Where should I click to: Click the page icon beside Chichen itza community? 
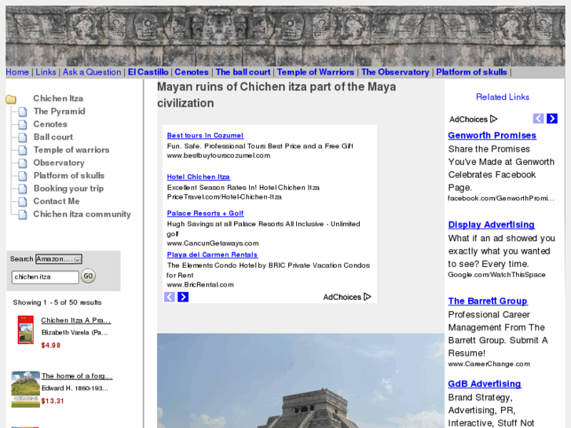point(23,214)
